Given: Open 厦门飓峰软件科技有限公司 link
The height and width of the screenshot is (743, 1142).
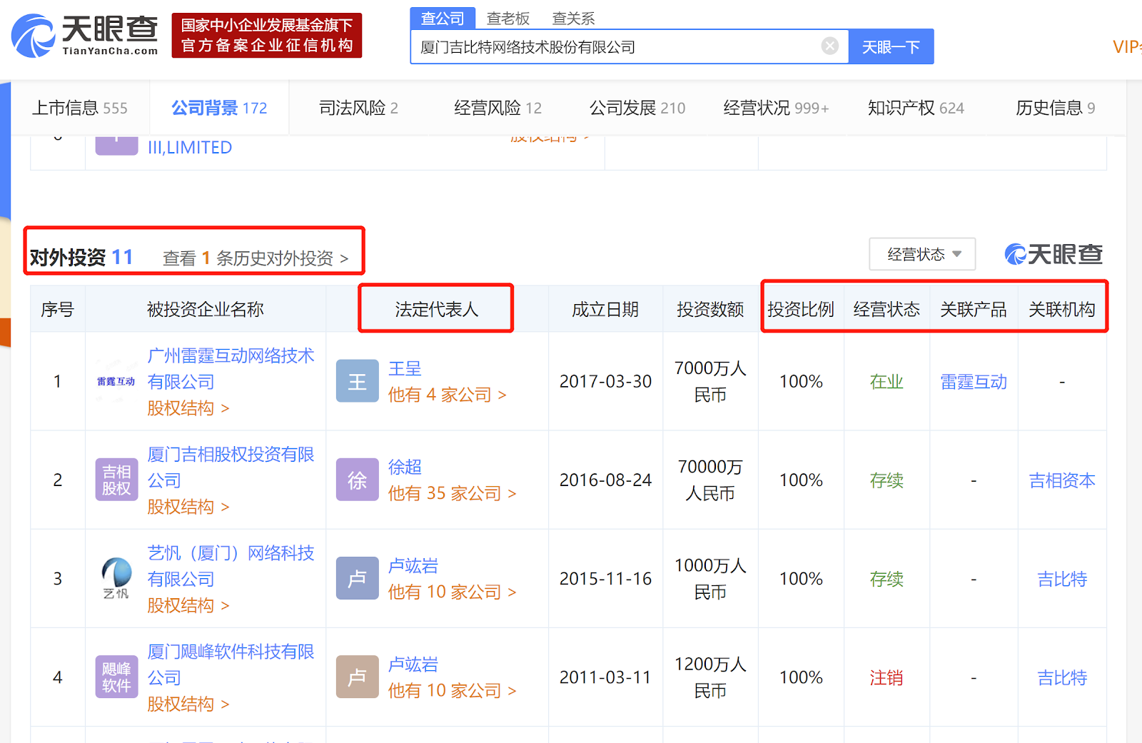Looking at the screenshot, I should pyautogui.click(x=231, y=664).
